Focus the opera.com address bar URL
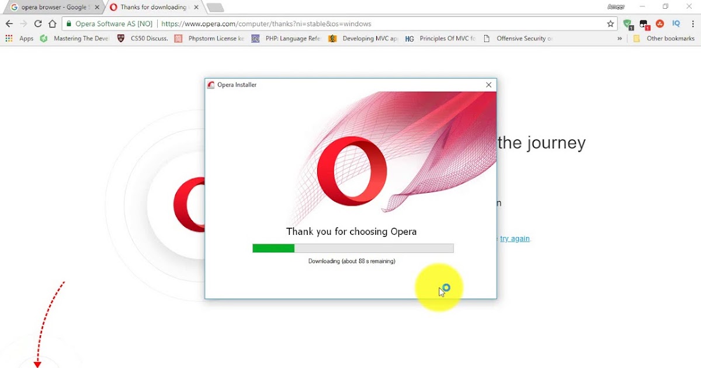Viewport: 701px width, 368px height. click(266, 24)
